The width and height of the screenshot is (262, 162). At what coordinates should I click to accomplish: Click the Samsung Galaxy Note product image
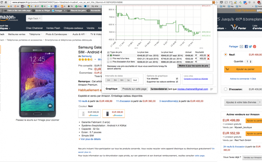37,82
